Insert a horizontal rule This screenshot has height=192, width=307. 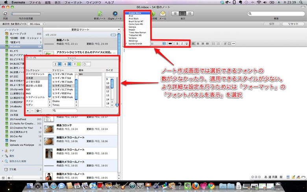233,43
